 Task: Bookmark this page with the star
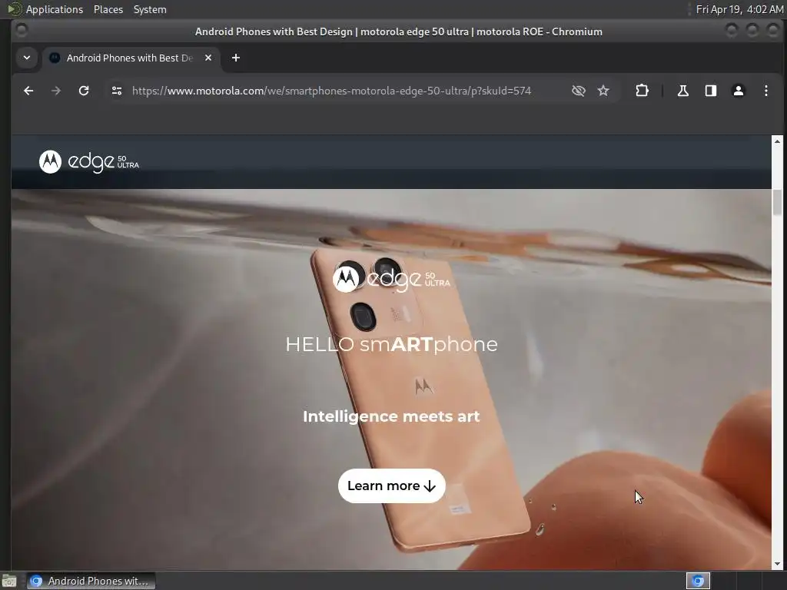coord(603,91)
